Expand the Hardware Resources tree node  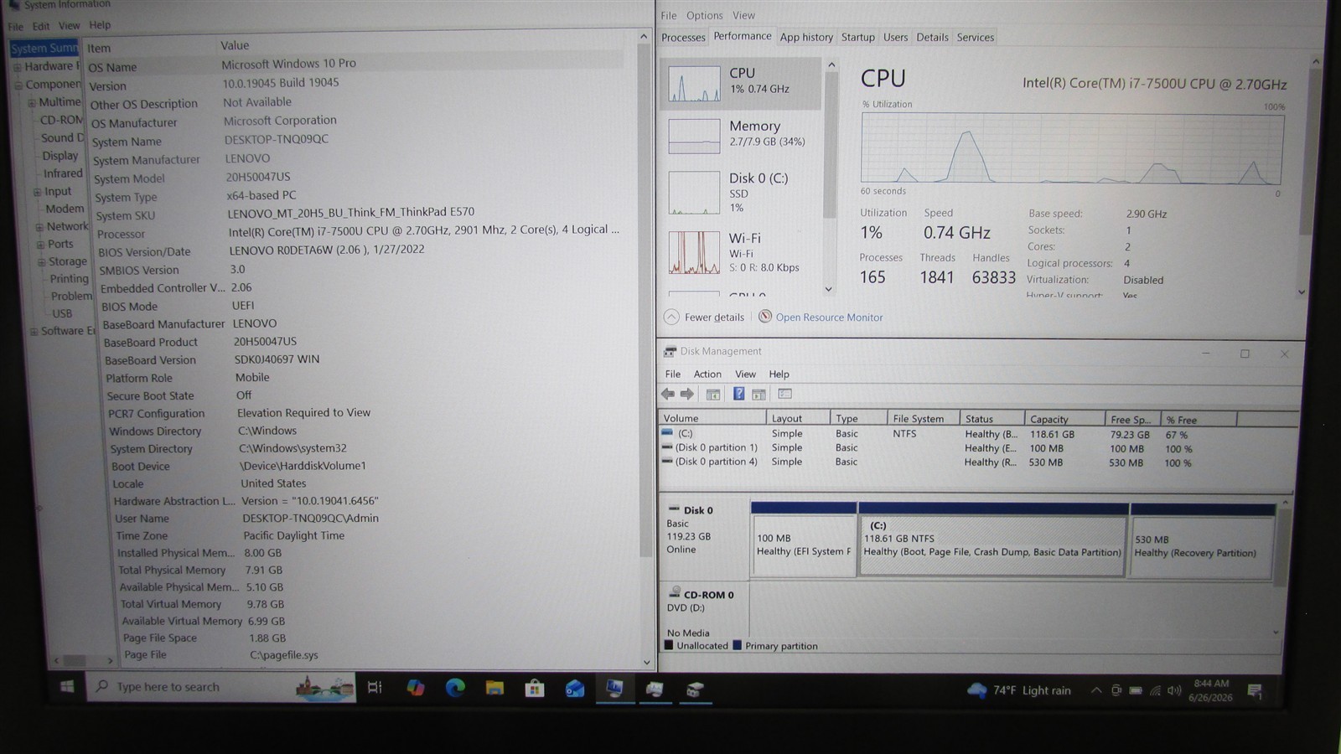[18, 66]
